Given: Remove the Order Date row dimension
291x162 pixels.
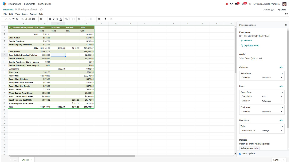Looking at the screenshot, I should [x=282, y=92].
